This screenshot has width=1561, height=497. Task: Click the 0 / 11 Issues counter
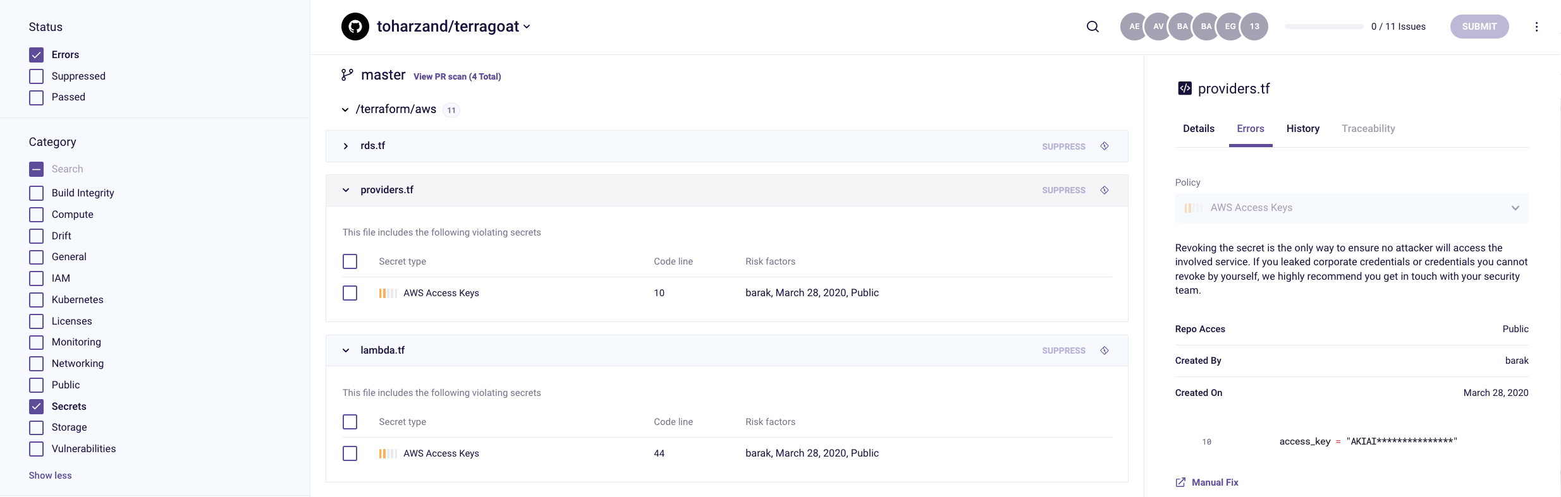[1399, 27]
